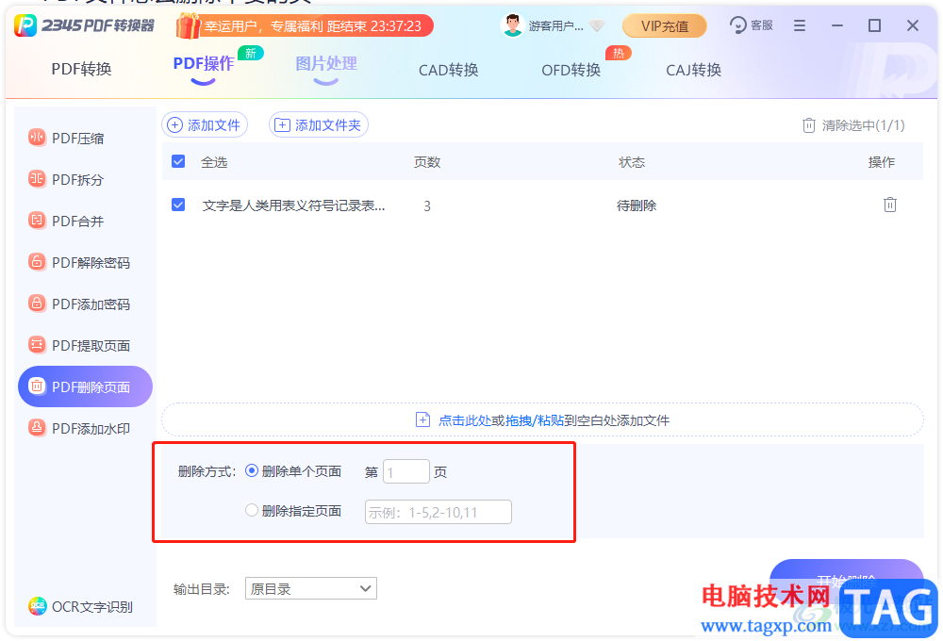Toggle the 全选 select-all checkbox

(x=178, y=161)
